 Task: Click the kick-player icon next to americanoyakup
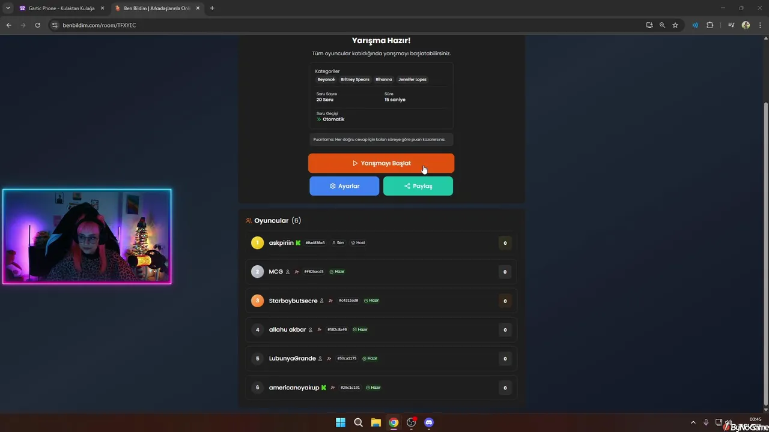[332, 388]
